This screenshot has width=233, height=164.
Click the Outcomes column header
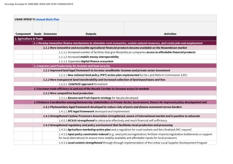coord(50,34)
